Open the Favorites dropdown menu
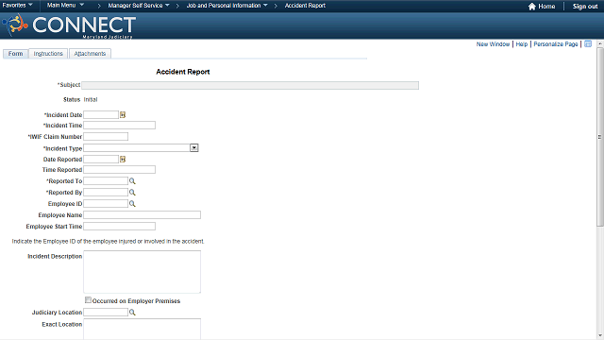Image resolution: width=604 pixels, height=340 pixels. [x=17, y=6]
